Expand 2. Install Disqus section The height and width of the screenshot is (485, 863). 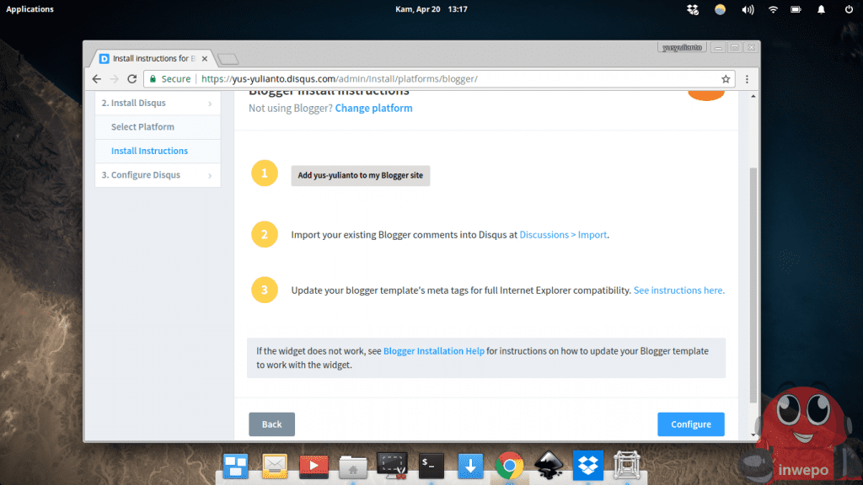click(x=158, y=103)
